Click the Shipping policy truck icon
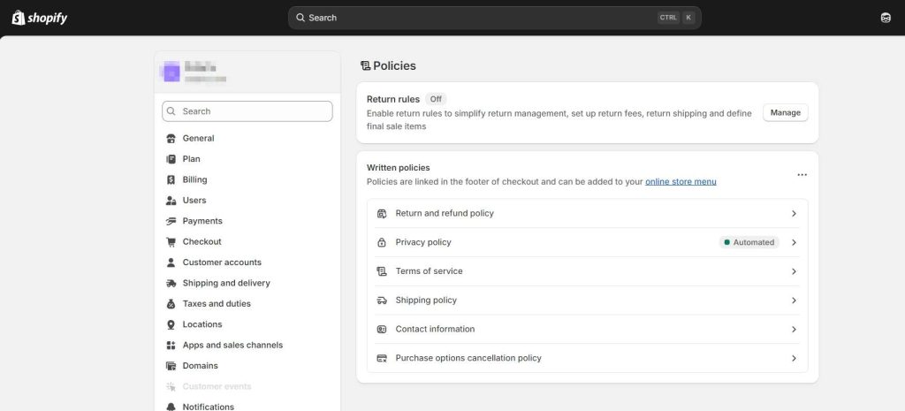This screenshot has height=411, width=905. click(382, 301)
